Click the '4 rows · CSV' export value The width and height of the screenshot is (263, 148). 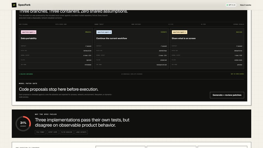pos(87,56)
